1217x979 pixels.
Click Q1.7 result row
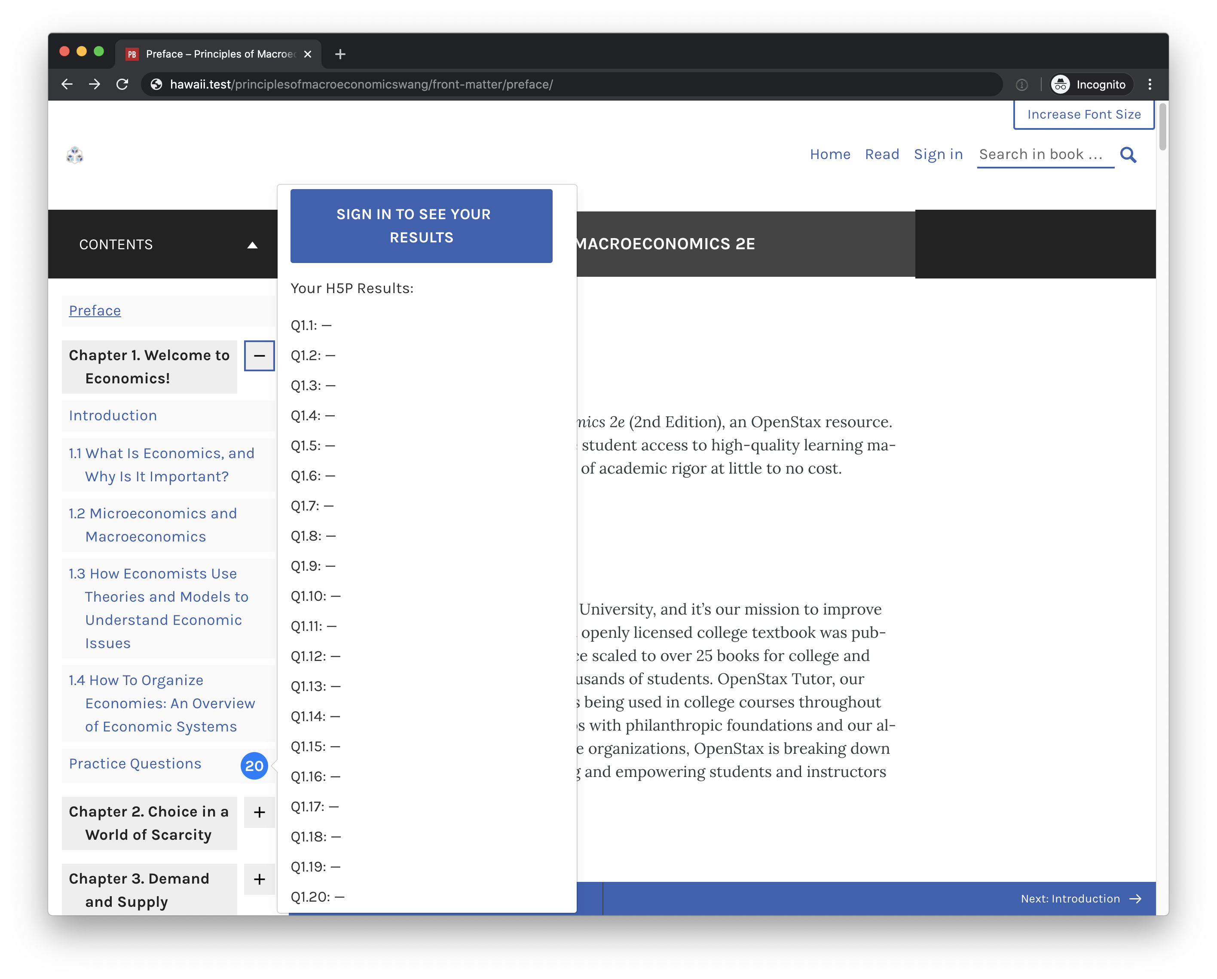pyautogui.click(x=312, y=505)
